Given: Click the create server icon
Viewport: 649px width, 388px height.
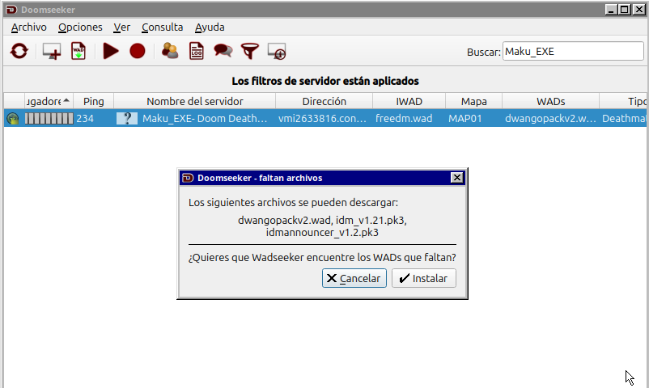Looking at the screenshot, I should coord(52,51).
